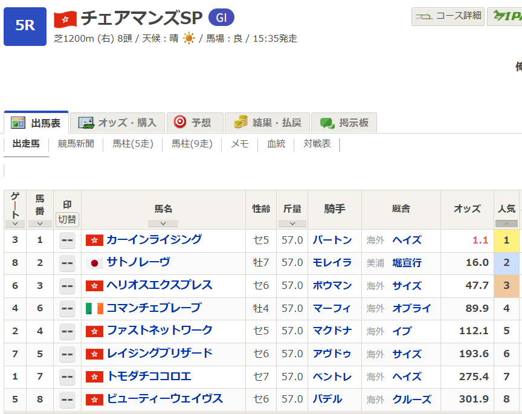Click the sunny weather icon

pyautogui.click(x=188, y=38)
